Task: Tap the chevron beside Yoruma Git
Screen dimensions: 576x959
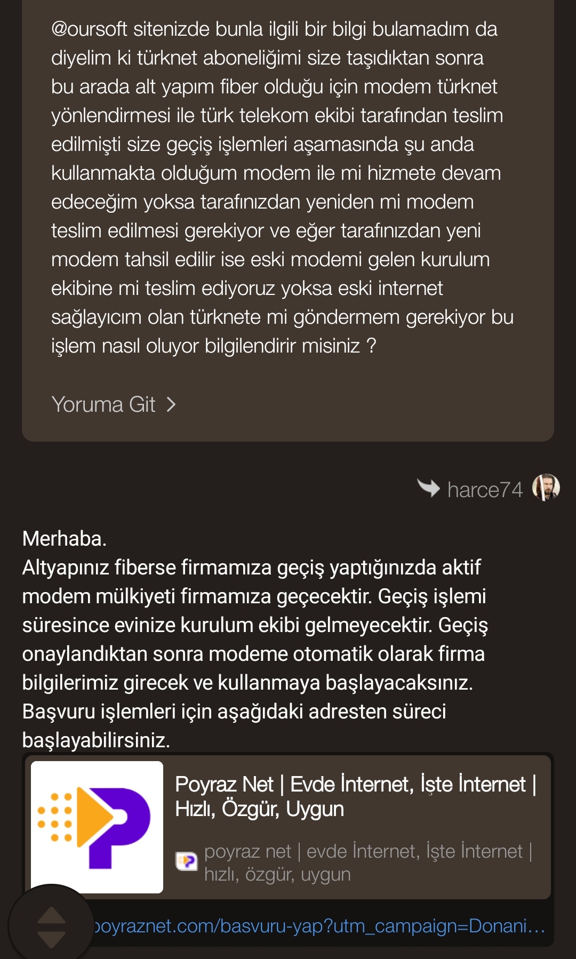Action: click(x=171, y=405)
